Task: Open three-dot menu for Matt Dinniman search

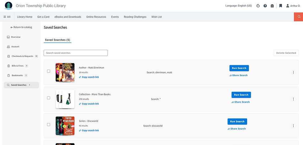Action: point(293,72)
